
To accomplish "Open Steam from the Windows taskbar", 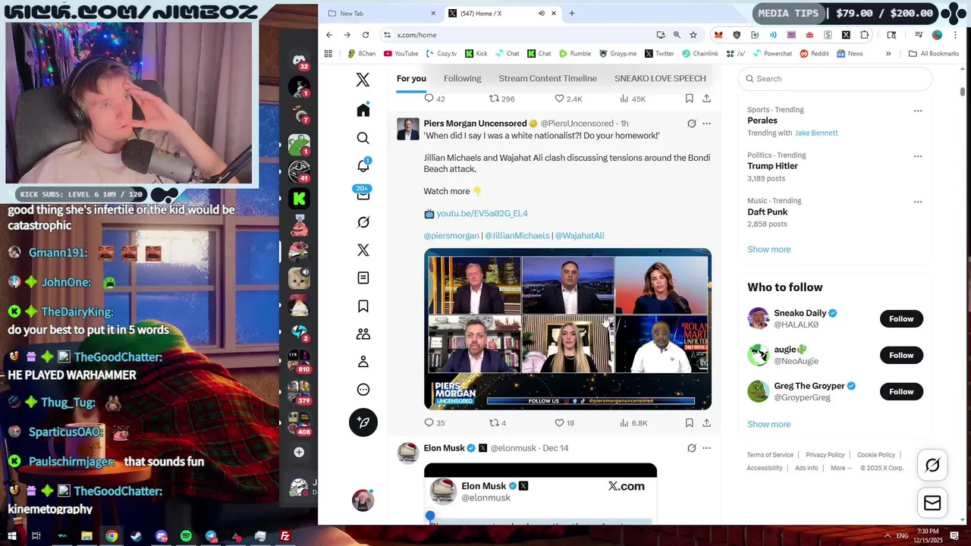I will coord(137,536).
